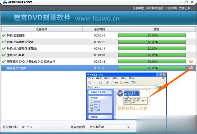
Task: Select the 转换 成均馆绯闻 主题曲 task row
Action: [98, 49]
